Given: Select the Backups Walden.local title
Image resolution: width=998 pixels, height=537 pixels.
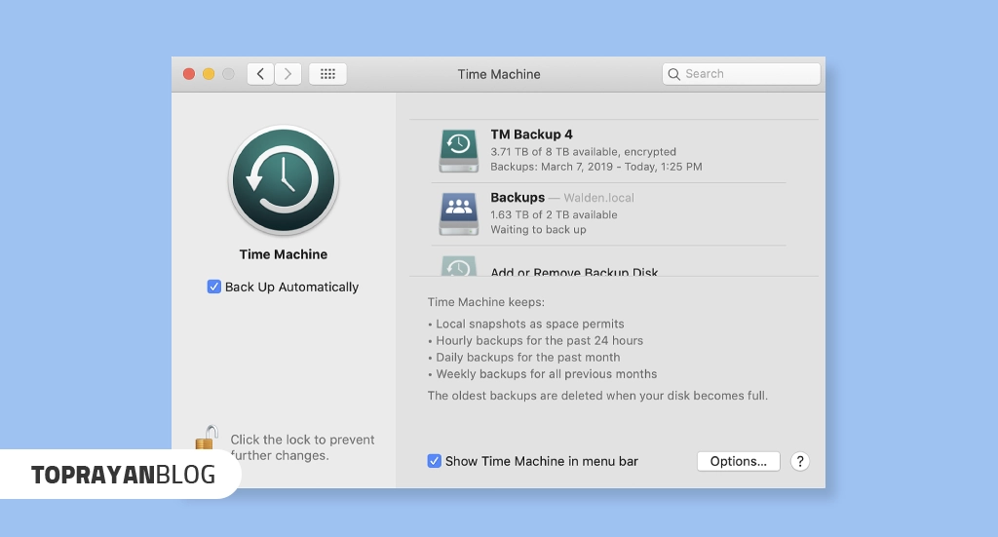Looking at the screenshot, I should click(x=562, y=197).
